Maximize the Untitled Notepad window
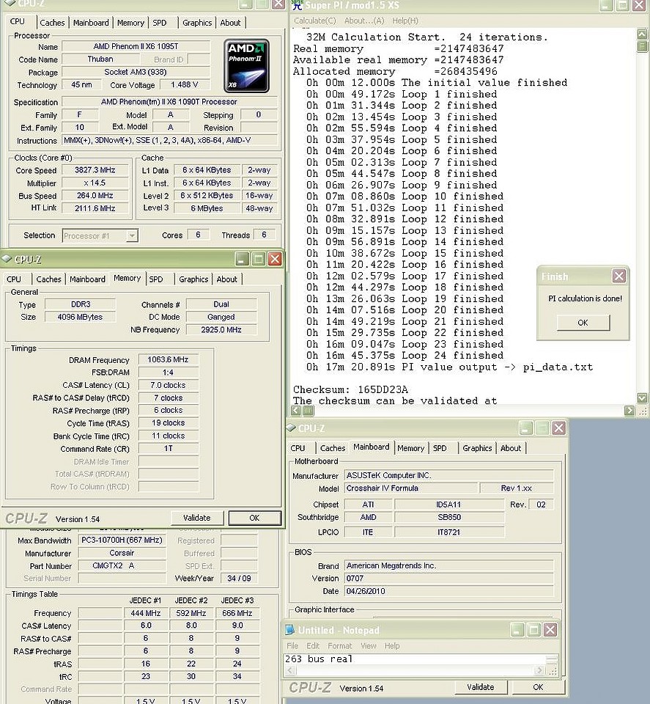Viewport: 650px width, 704px height. (533, 630)
